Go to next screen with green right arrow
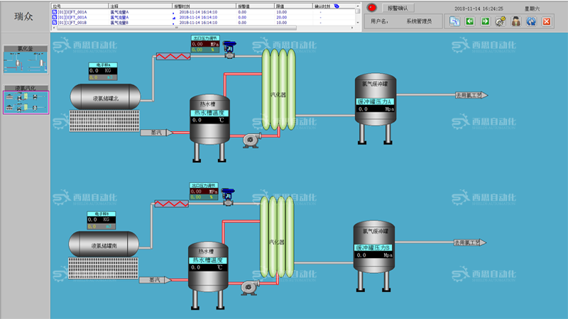The height and width of the screenshot is (319, 568). 485,21
